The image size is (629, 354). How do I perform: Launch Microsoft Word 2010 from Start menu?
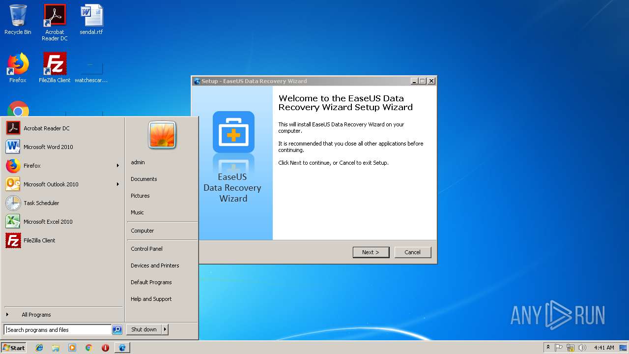[63, 147]
